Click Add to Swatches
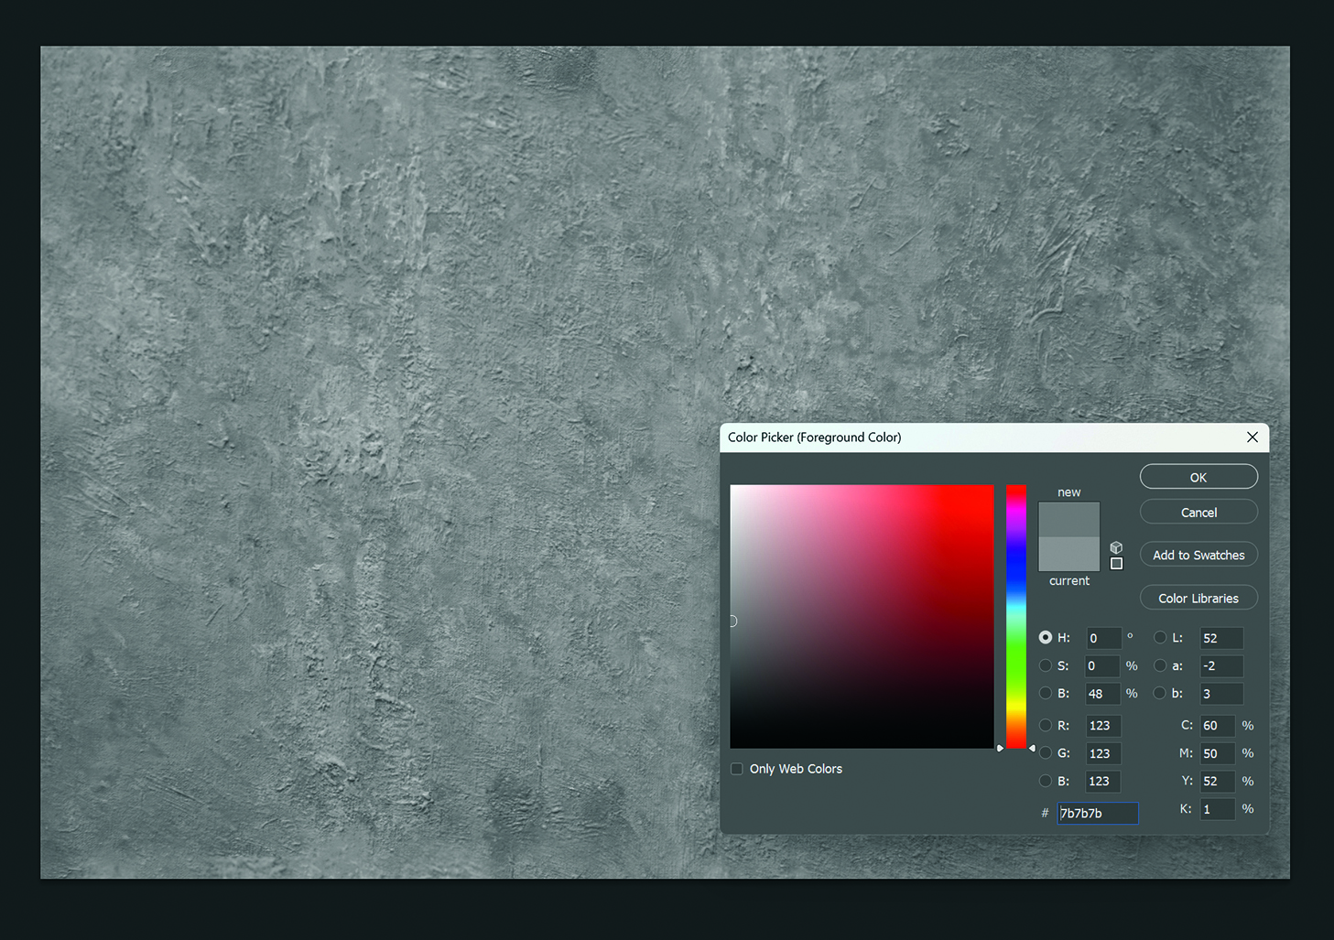The width and height of the screenshot is (1334, 940). click(1198, 554)
